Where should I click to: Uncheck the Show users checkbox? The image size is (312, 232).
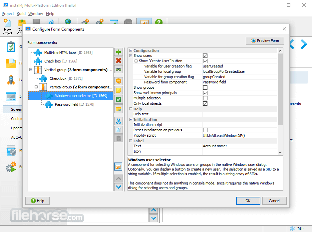[x=205, y=56]
